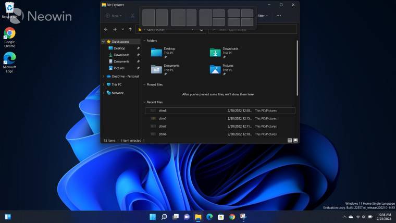Open the Filter dropdown in toolbar
The image size is (396, 223).
pos(263,16)
